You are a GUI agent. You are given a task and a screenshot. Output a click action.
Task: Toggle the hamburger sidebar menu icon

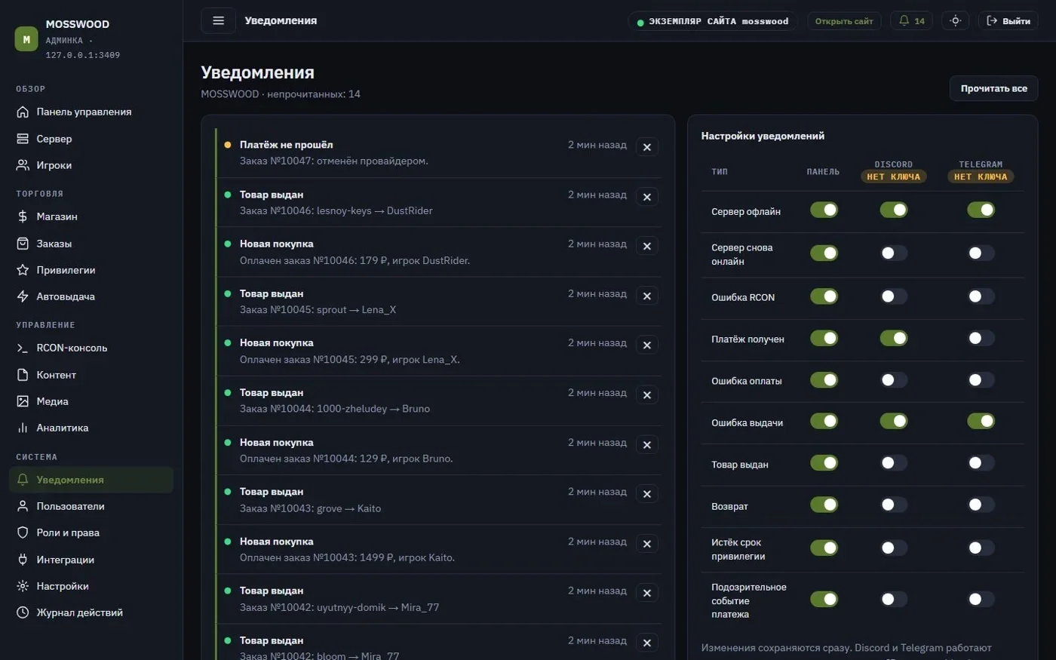pyautogui.click(x=218, y=20)
